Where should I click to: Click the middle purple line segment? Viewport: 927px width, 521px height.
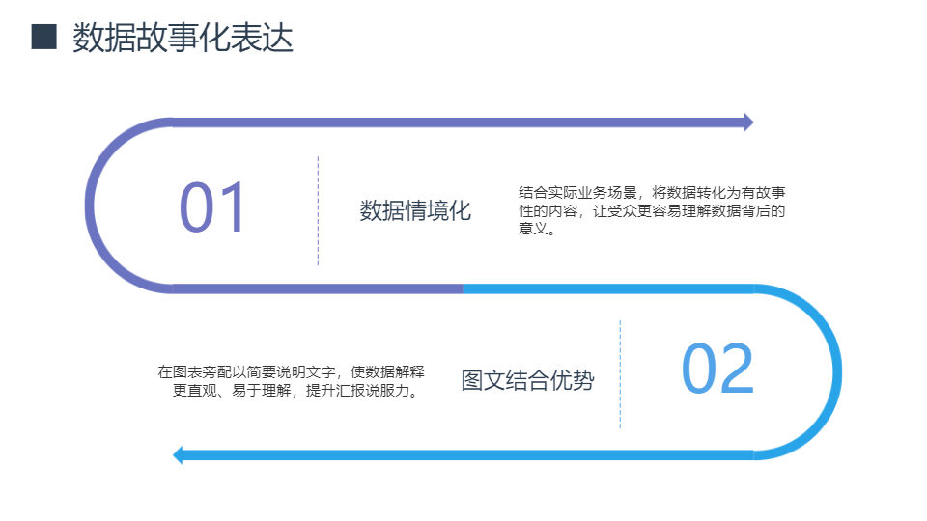pyautogui.click(x=318, y=288)
